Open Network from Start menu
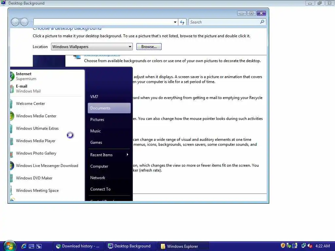 coord(109,177)
